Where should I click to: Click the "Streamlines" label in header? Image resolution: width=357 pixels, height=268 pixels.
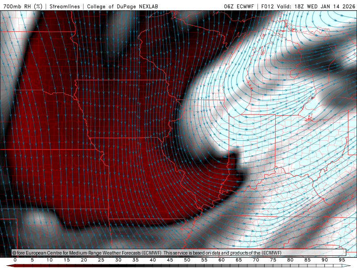click(x=65, y=6)
